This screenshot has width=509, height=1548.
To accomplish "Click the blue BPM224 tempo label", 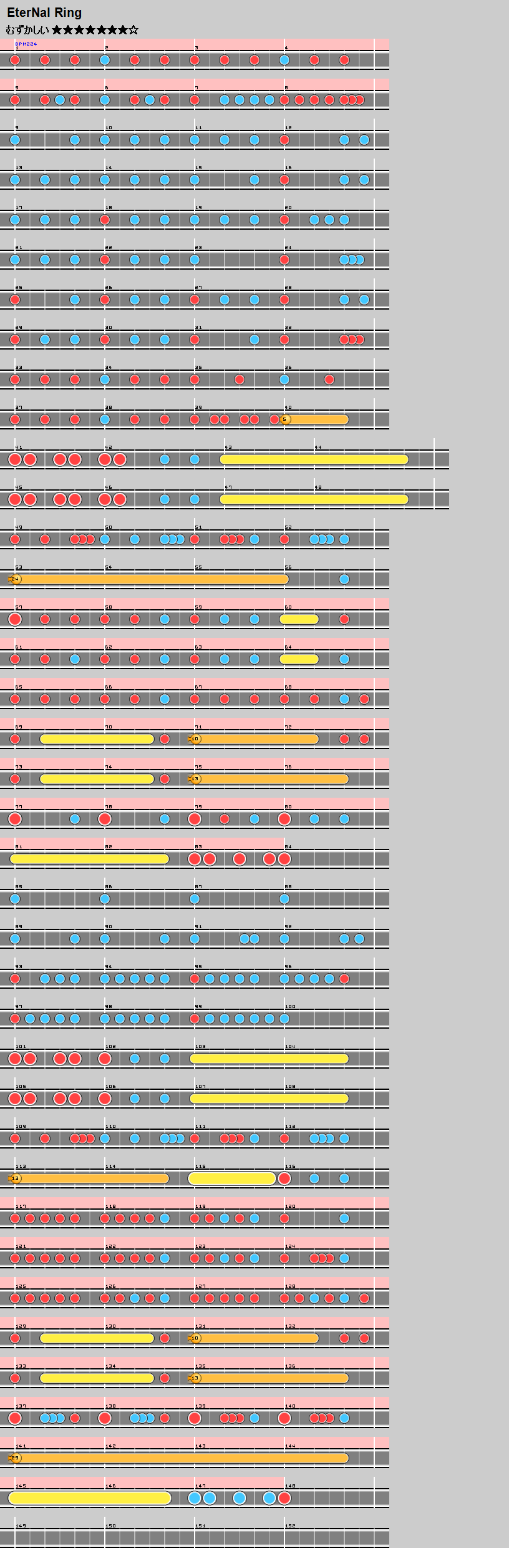I will (x=26, y=44).
